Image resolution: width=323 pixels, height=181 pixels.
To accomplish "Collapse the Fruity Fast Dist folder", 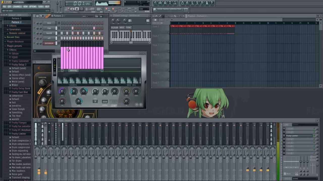I will click(20, 92).
